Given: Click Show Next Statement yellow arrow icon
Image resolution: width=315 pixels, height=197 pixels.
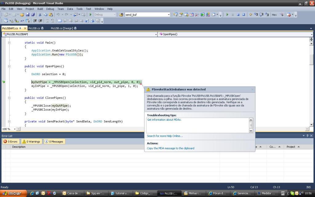Looking at the screenshot, I should tap(250, 14).
